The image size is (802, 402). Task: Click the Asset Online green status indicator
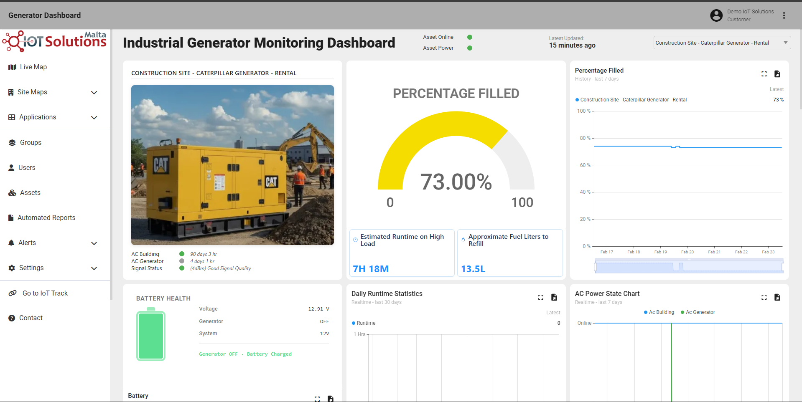click(x=470, y=37)
